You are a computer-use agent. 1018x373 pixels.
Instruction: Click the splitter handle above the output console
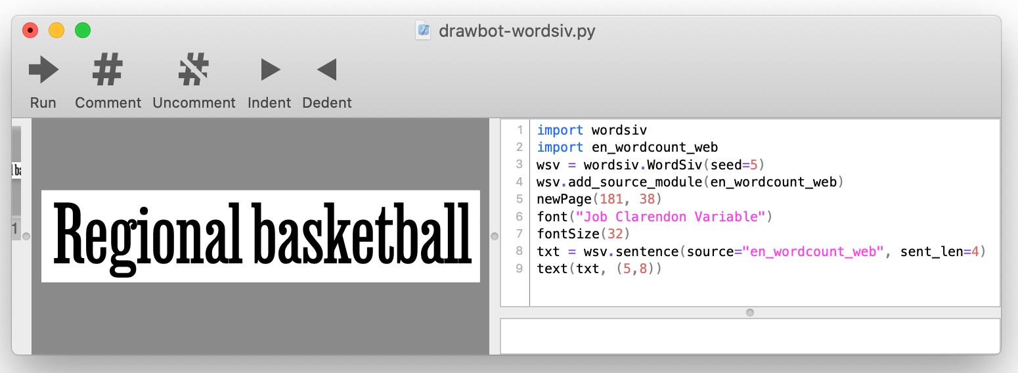click(750, 313)
